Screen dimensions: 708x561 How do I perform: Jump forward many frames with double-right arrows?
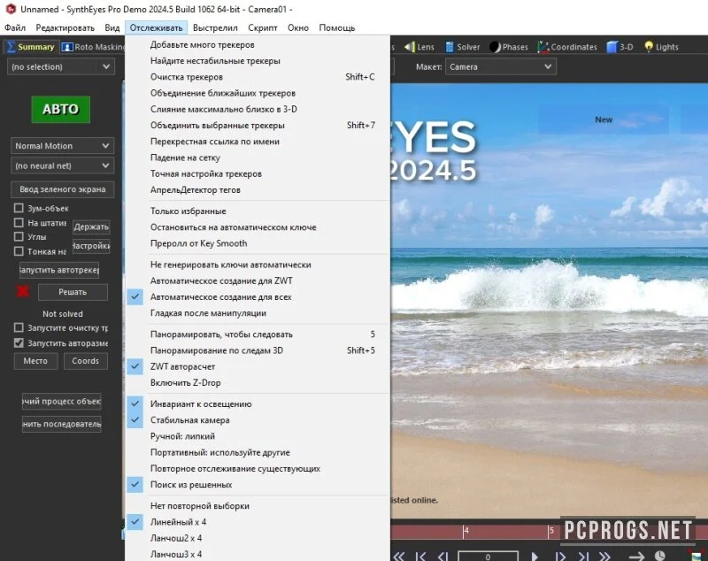pos(604,556)
